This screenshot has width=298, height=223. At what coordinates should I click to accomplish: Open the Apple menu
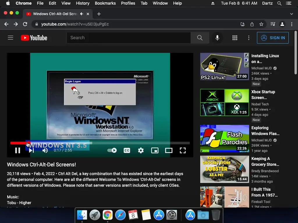coord(8,3)
